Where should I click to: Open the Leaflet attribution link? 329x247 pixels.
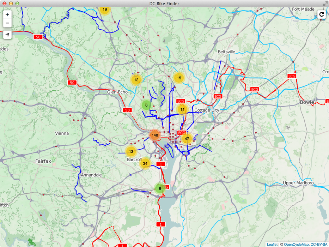click(272, 244)
